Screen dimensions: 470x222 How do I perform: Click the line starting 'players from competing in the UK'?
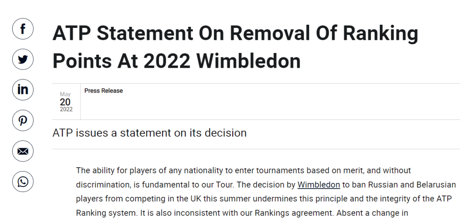(x=264, y=199)
